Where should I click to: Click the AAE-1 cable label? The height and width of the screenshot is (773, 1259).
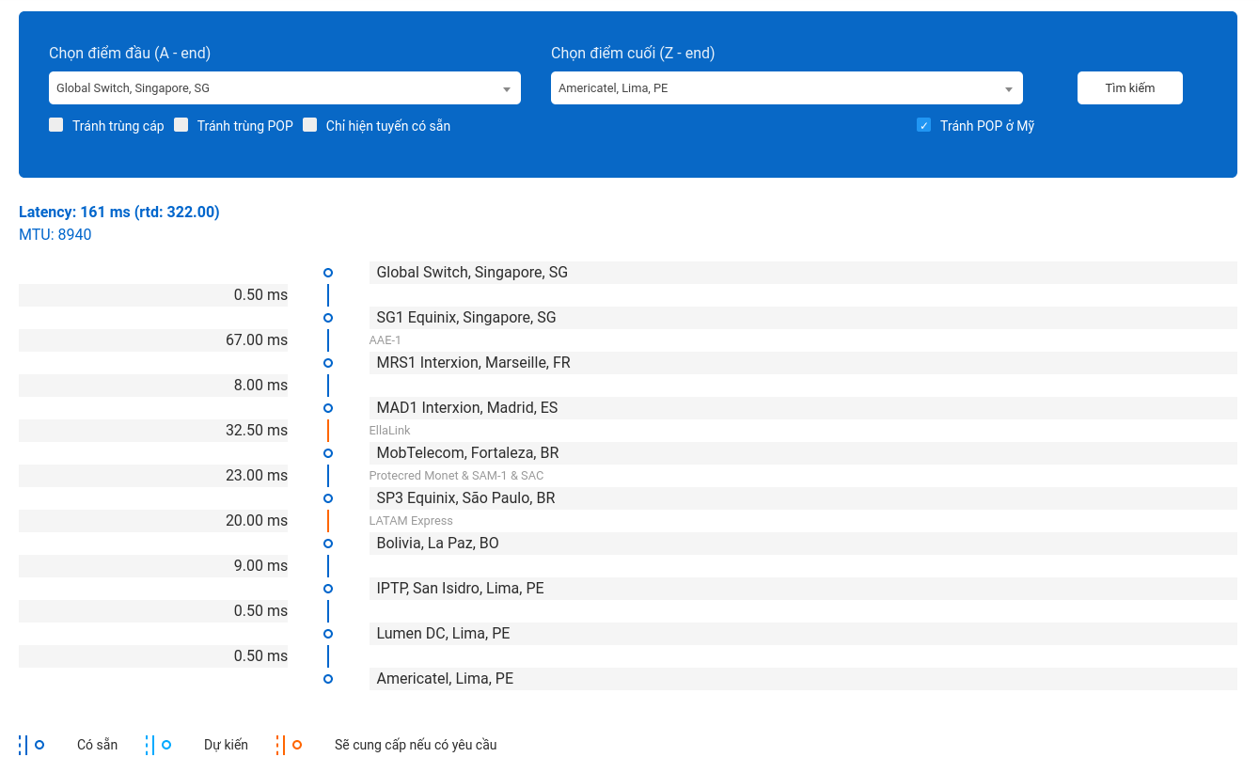coord(386,340)
